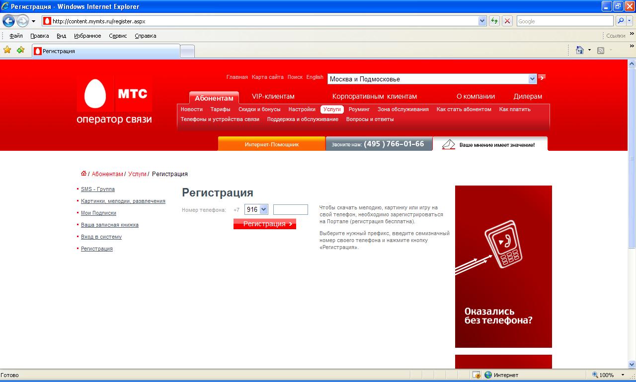Click Add to Favorites plus-star icon
The image size is (636, 382).
(20, 50)
